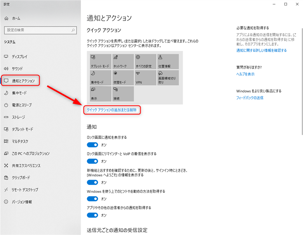Screen dimensions: 303x235
Task: Open the All settings quick action tile
Action: 145,62
